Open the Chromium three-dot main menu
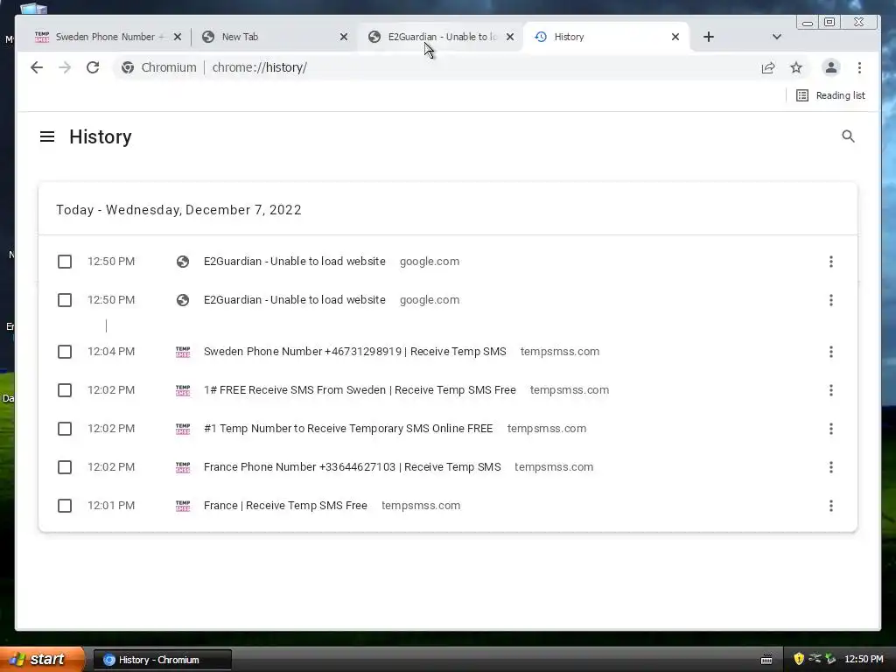 click(x=859, y=67)
